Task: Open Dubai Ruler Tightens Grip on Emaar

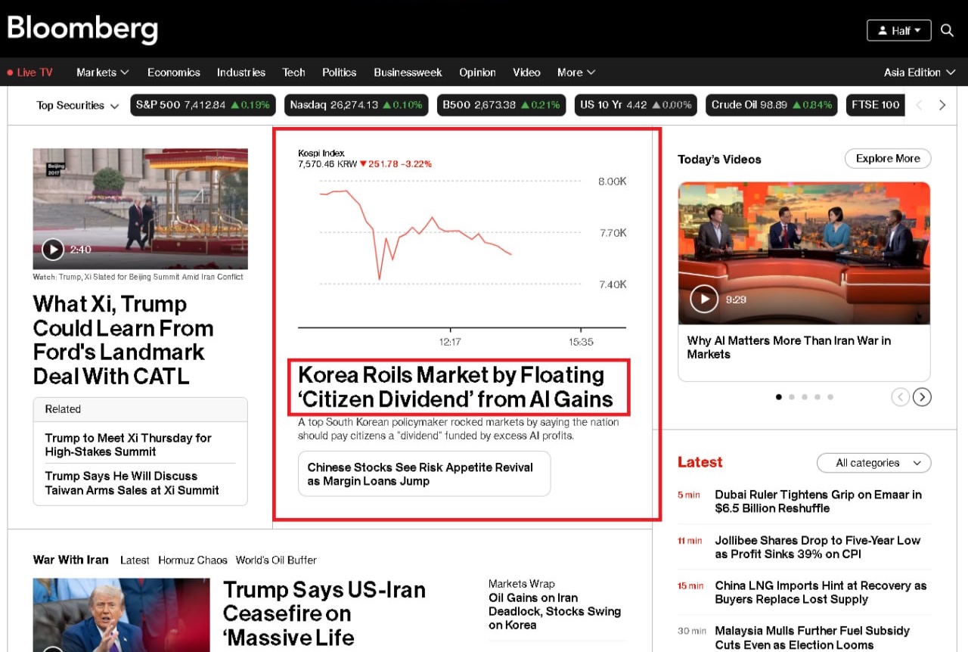Action: [818, 501]
